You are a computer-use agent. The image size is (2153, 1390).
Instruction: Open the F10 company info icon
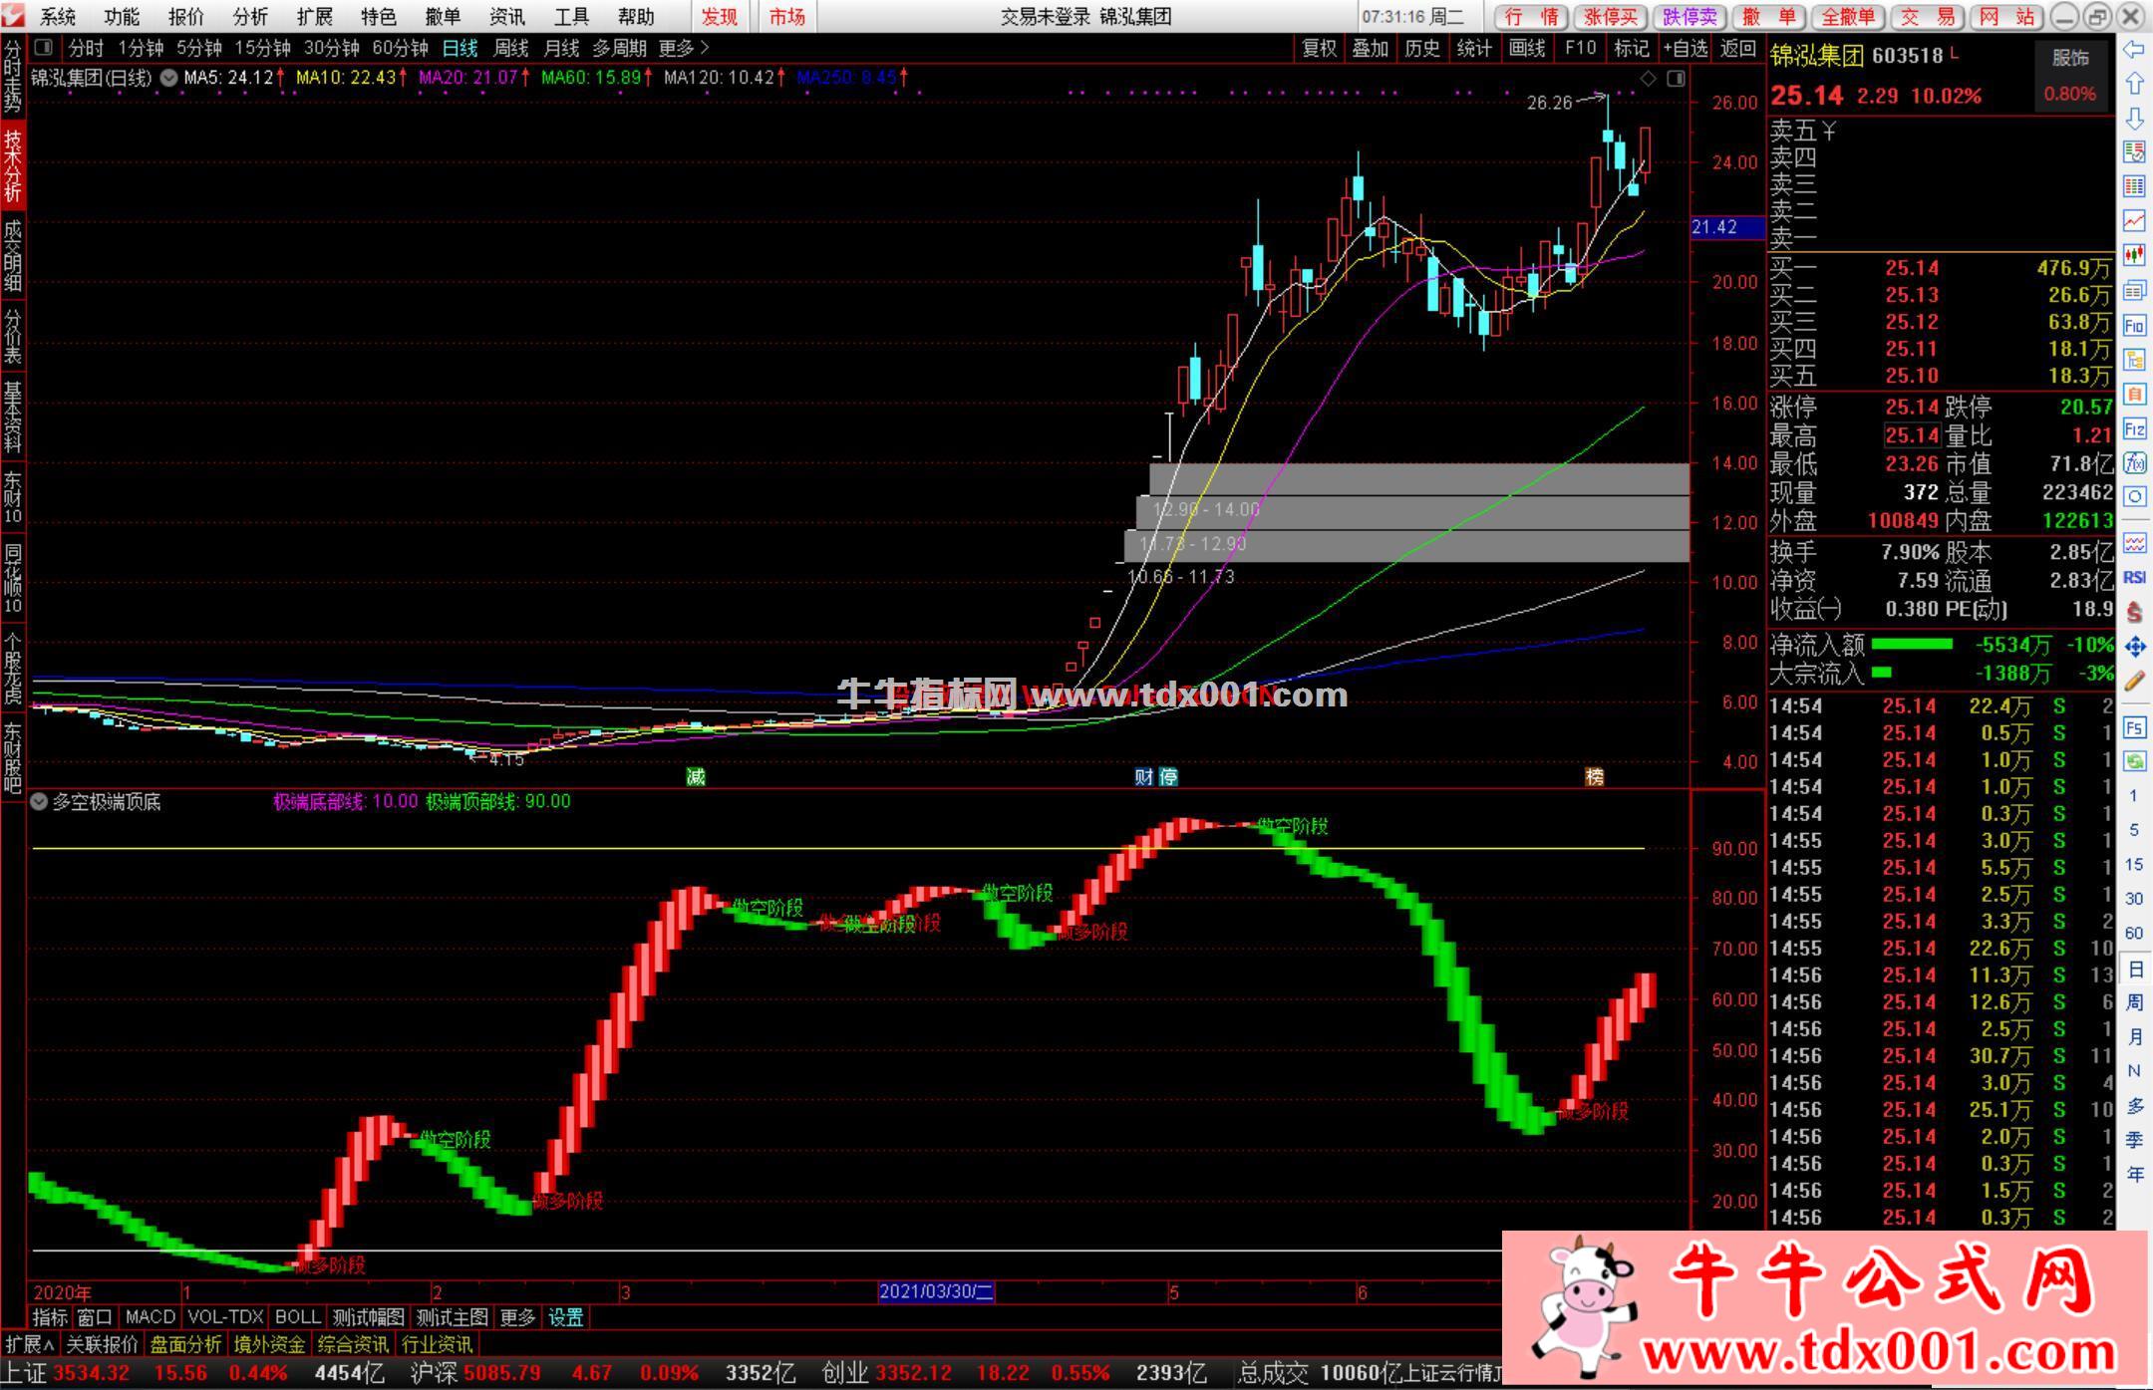pos(2134,325)
